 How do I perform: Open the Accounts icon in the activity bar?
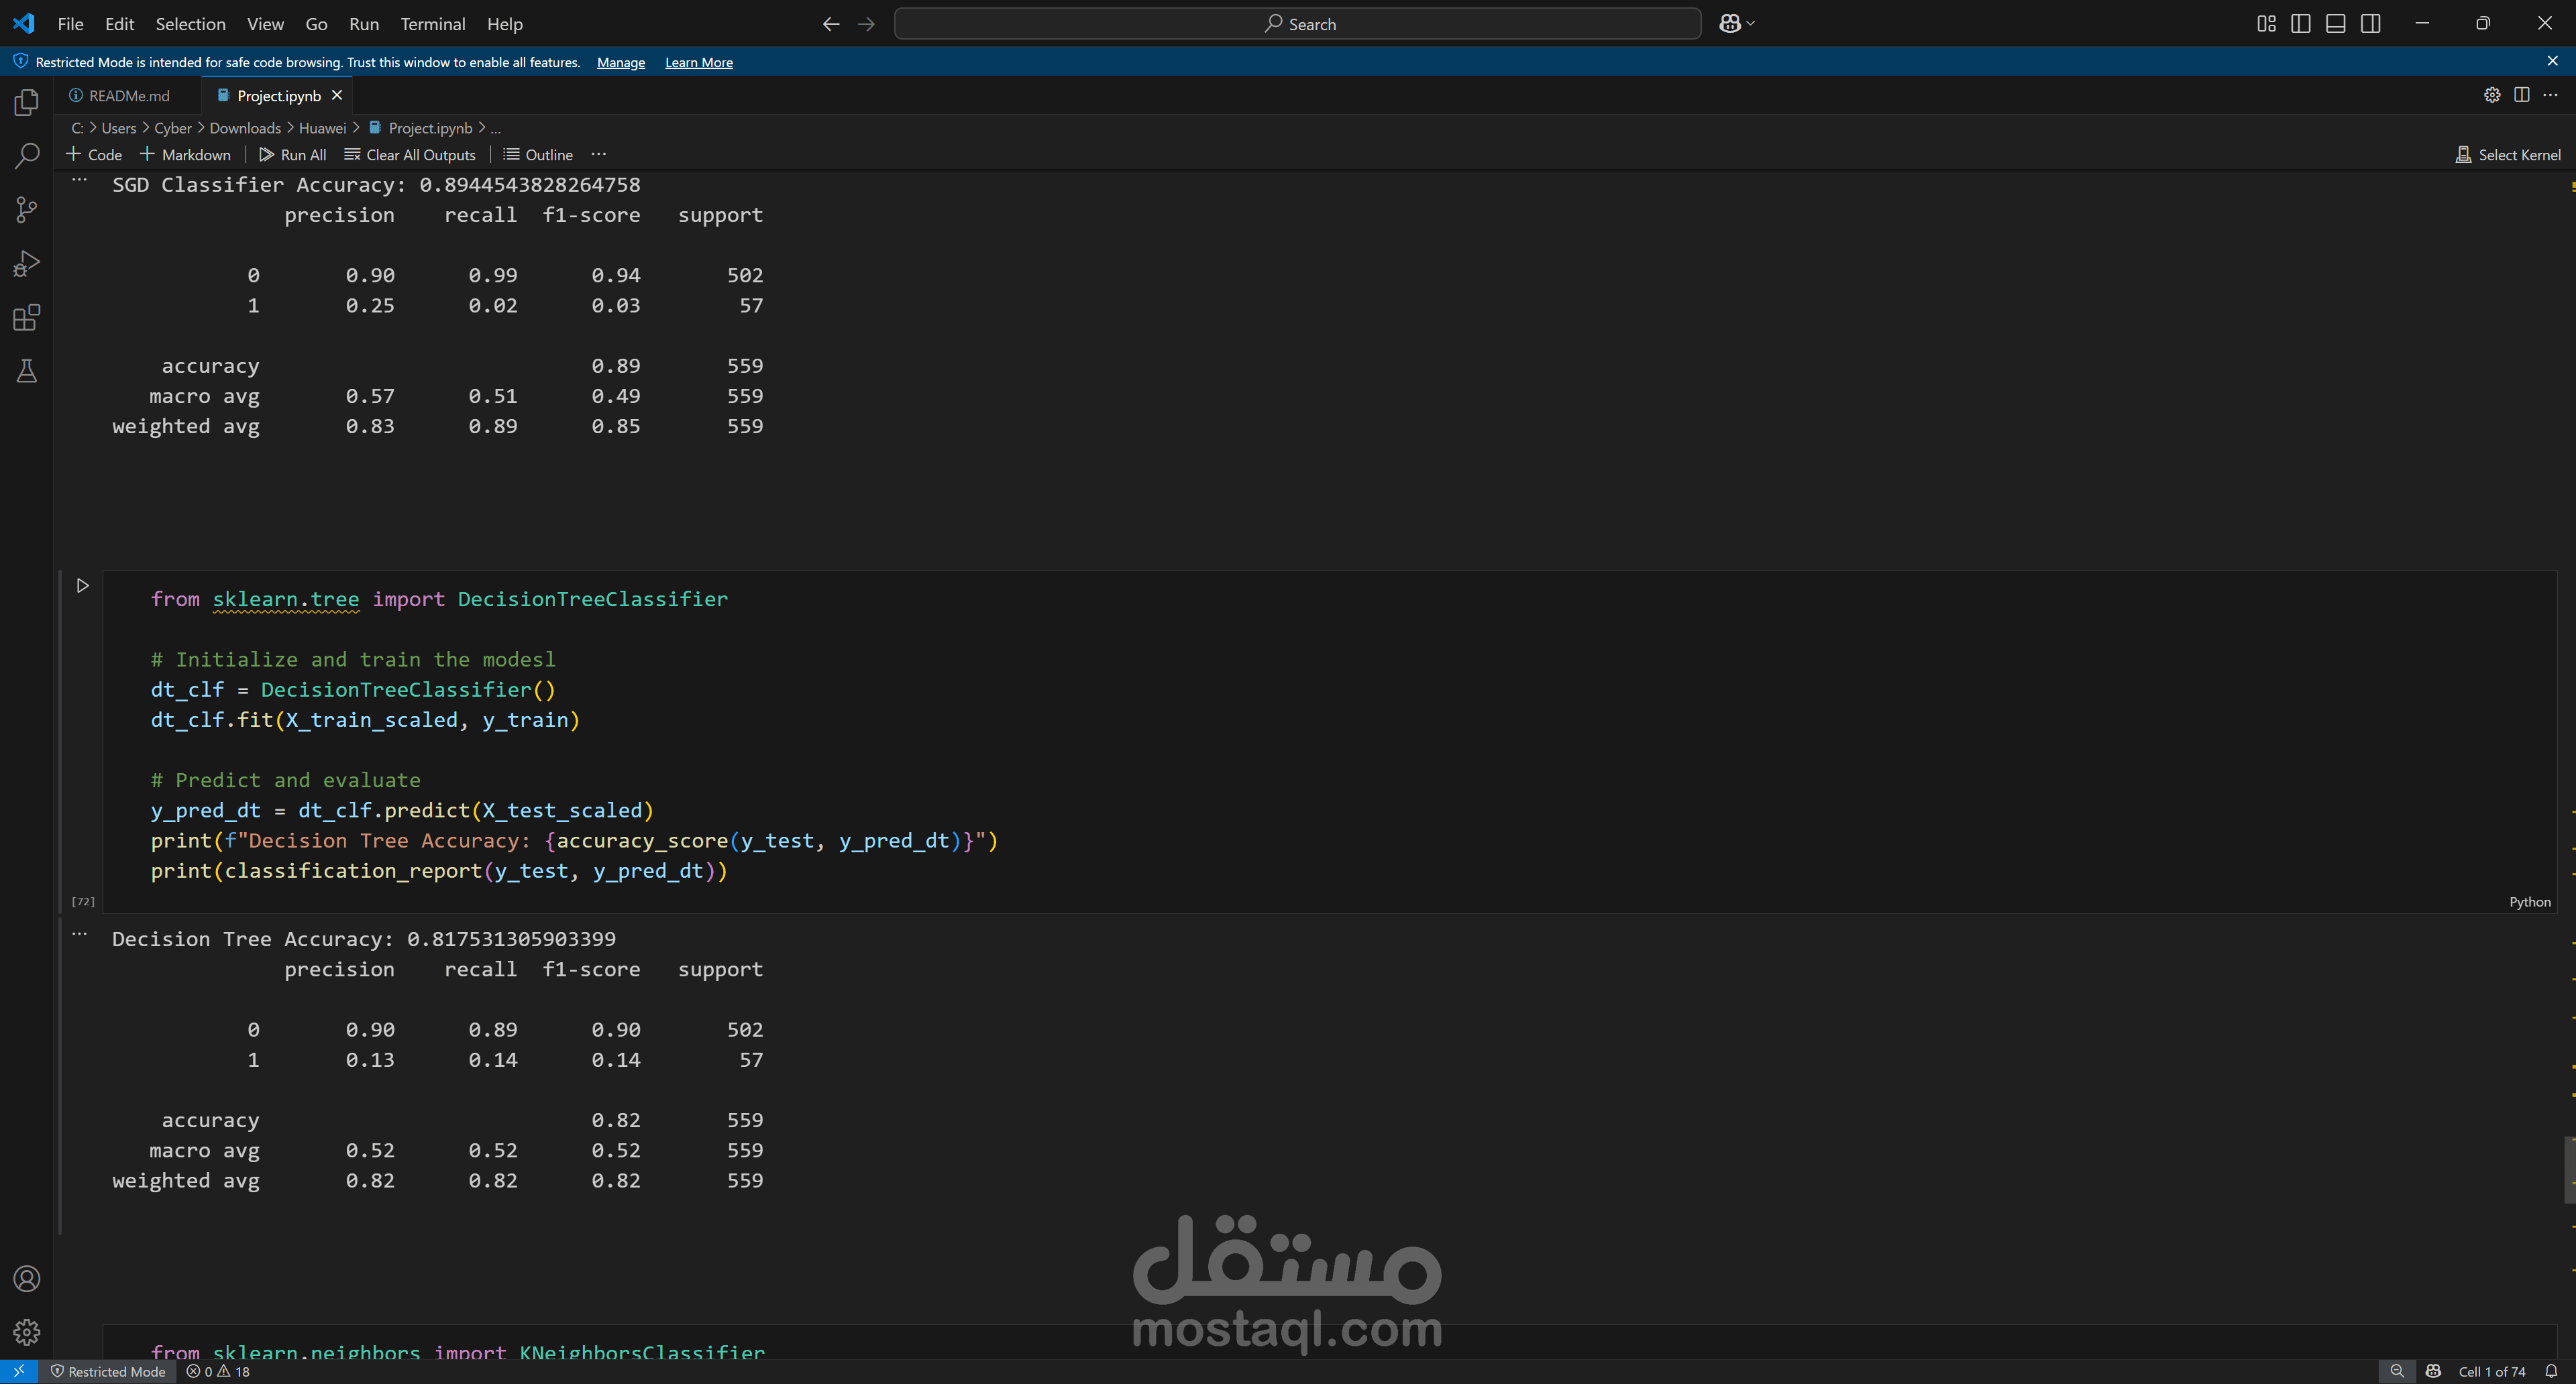(x=26, y=1279)
